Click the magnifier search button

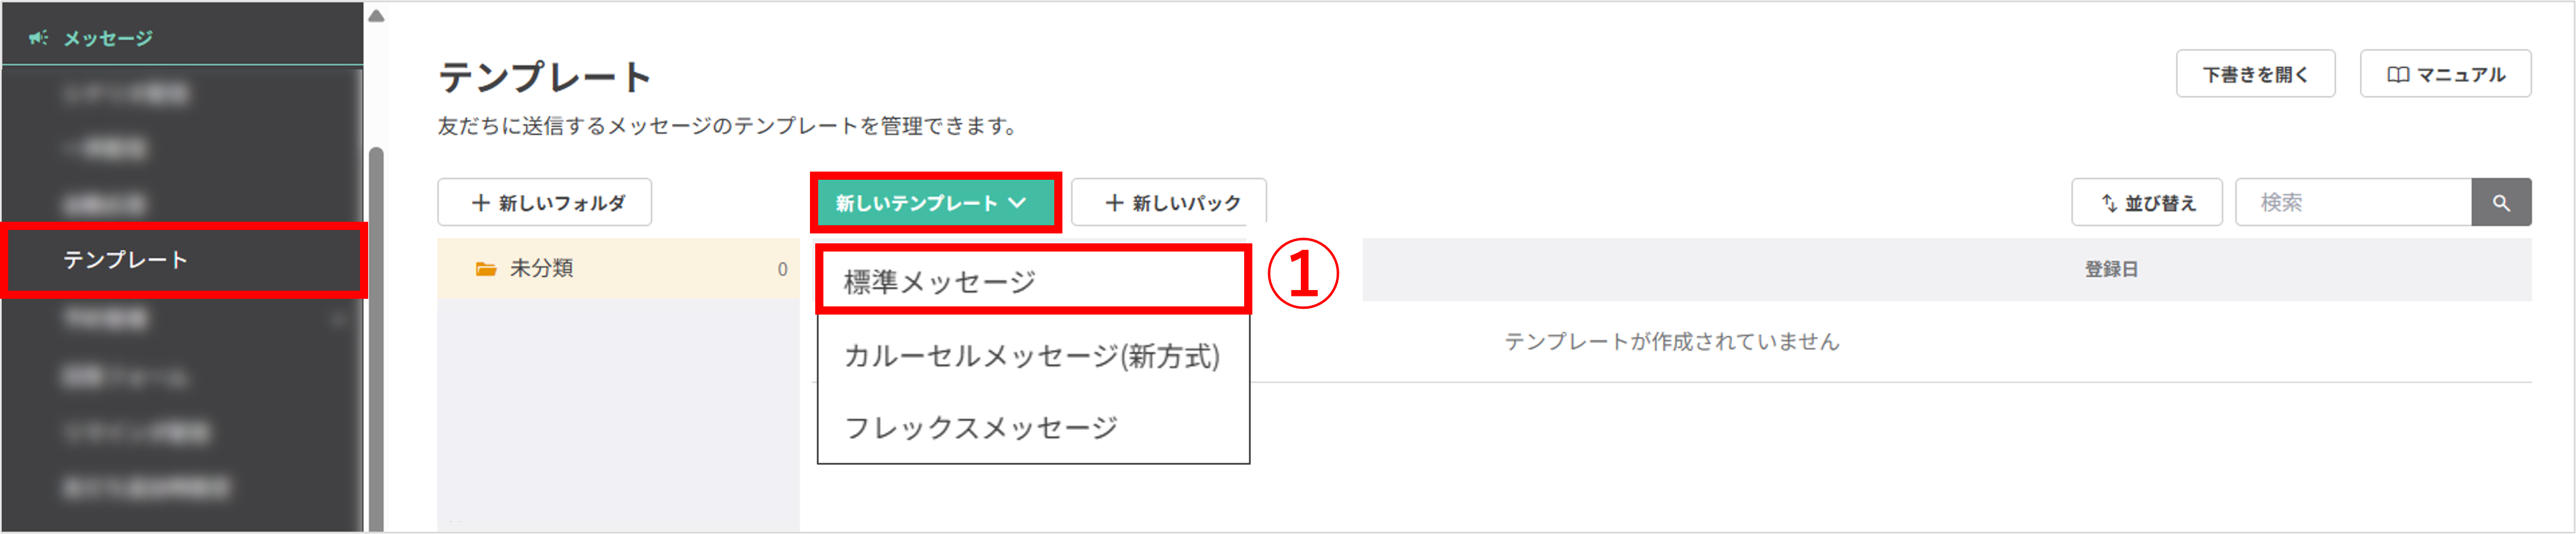[x=2500, y=203]
